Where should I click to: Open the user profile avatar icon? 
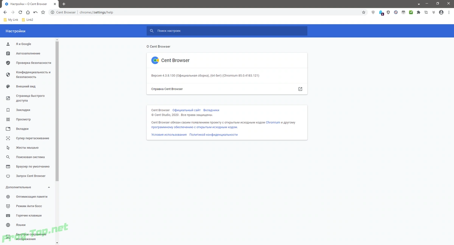[441, 12]
